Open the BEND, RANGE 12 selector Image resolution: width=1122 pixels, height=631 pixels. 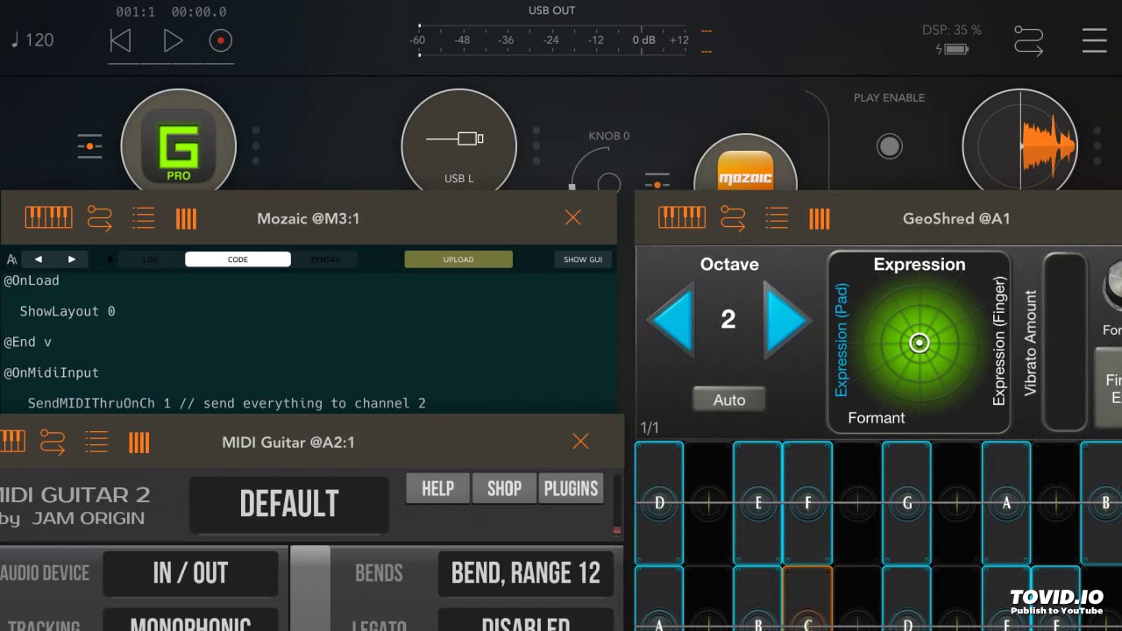click(x=525, y=573)
